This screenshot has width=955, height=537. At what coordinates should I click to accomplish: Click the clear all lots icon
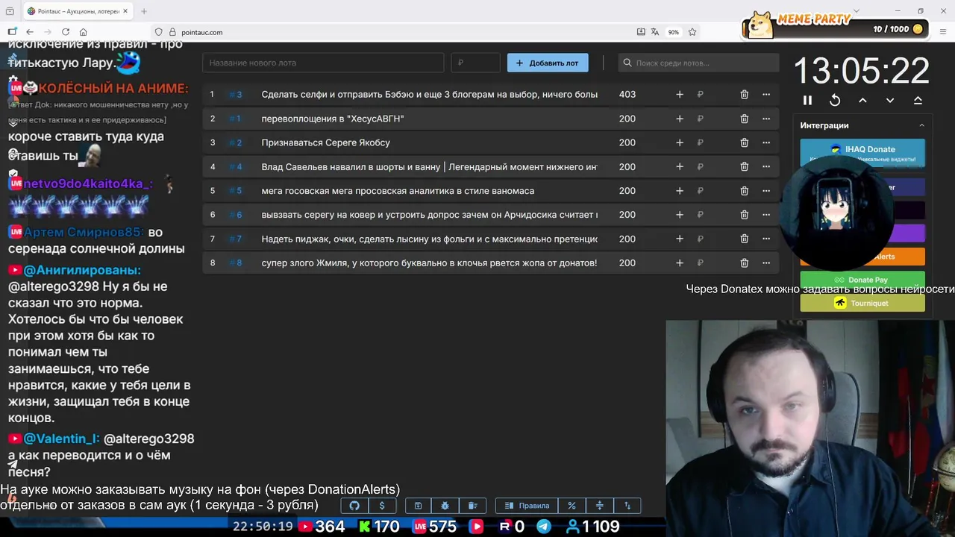[x=472, y=506]
